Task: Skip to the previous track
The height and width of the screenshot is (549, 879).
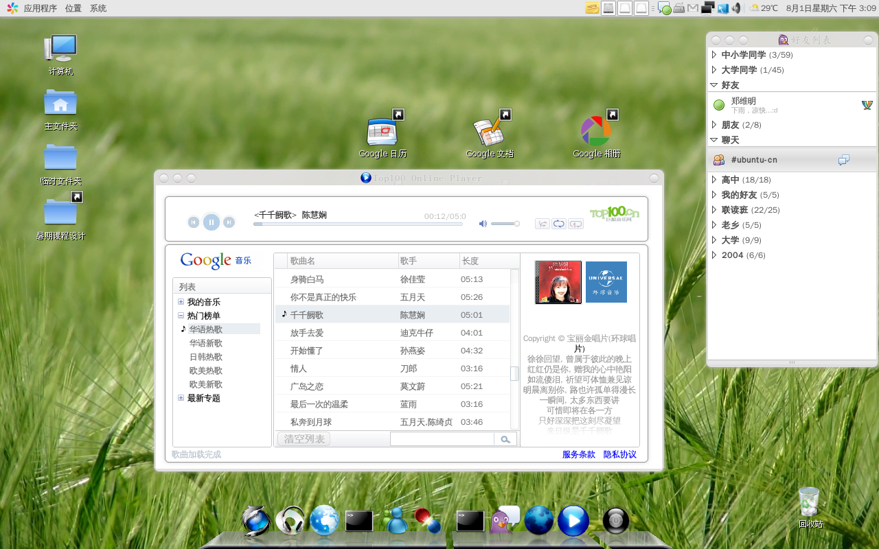Action: tap(194, 222)
